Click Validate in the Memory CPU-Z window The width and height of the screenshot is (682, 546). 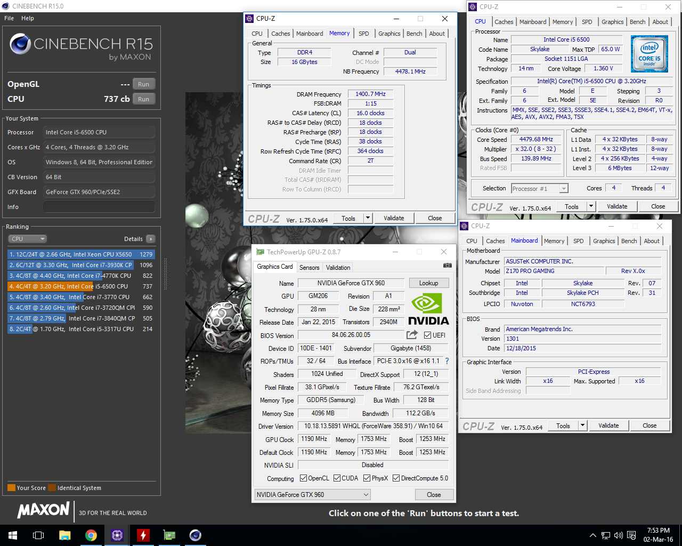(394, 218)
